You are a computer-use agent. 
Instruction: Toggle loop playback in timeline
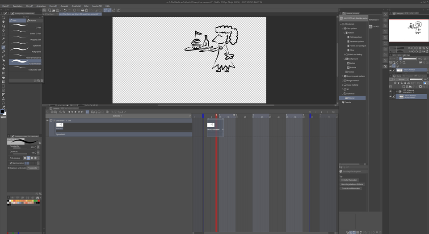tap(87, 112)
